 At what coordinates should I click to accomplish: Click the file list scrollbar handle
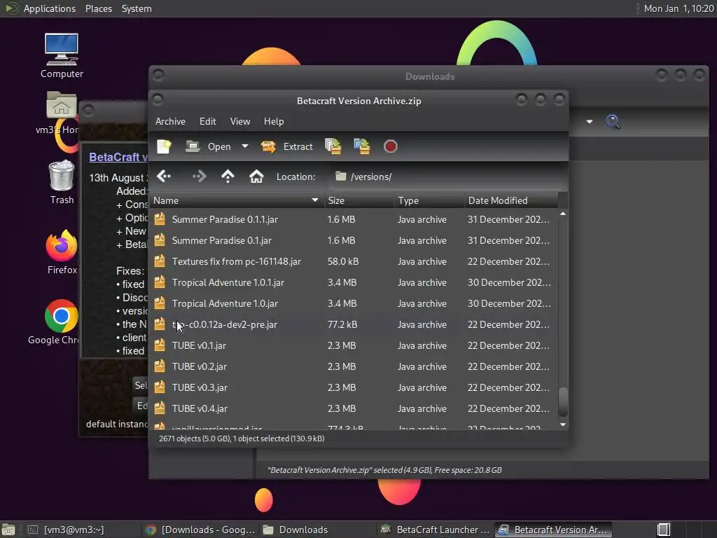(564, 401)
